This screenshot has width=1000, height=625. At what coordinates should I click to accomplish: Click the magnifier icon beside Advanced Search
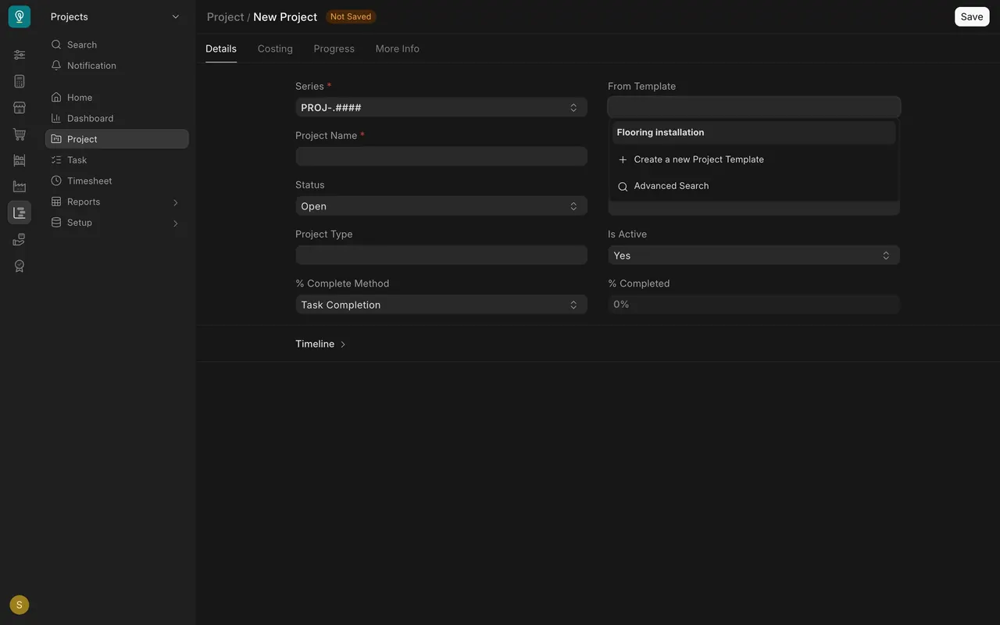[x=623, y=187]
